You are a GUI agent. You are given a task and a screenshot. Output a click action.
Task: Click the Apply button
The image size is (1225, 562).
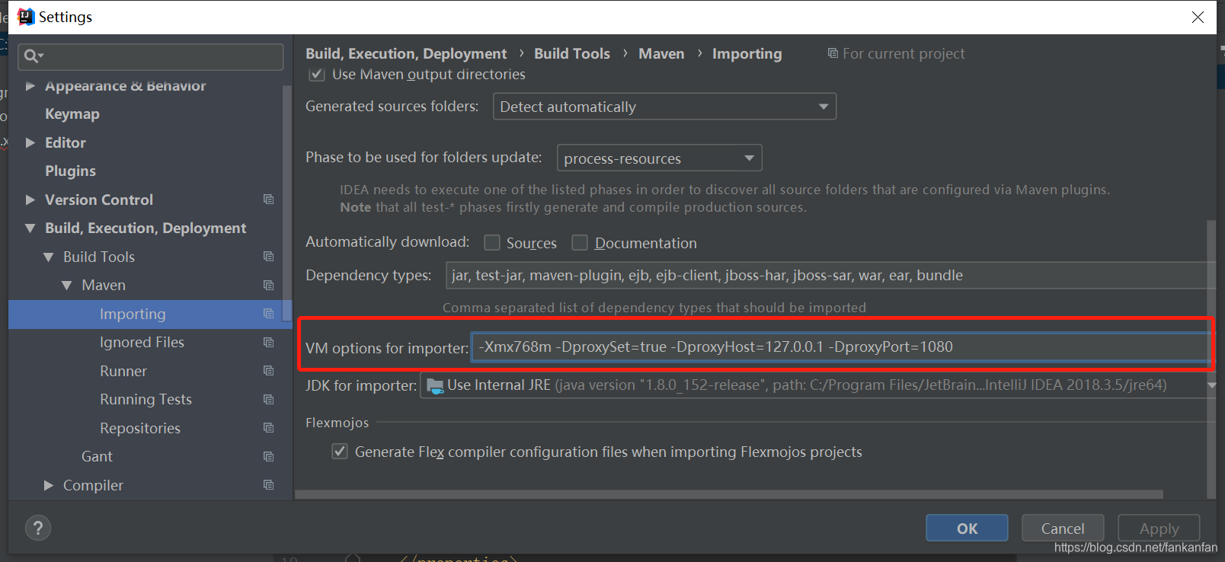(x=1159, y=528)
